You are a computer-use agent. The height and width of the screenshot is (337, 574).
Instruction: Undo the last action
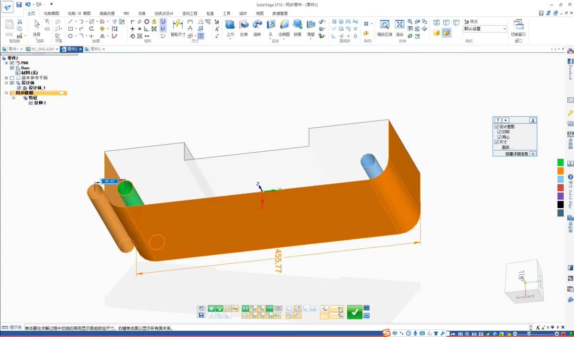coord(27,4)
